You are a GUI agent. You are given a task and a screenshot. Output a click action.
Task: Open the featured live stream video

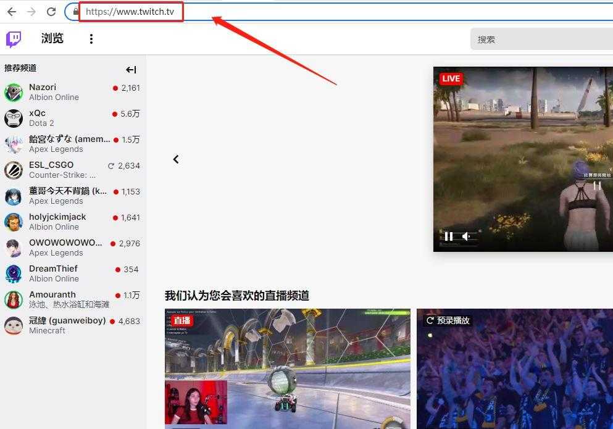pos(523,159)
